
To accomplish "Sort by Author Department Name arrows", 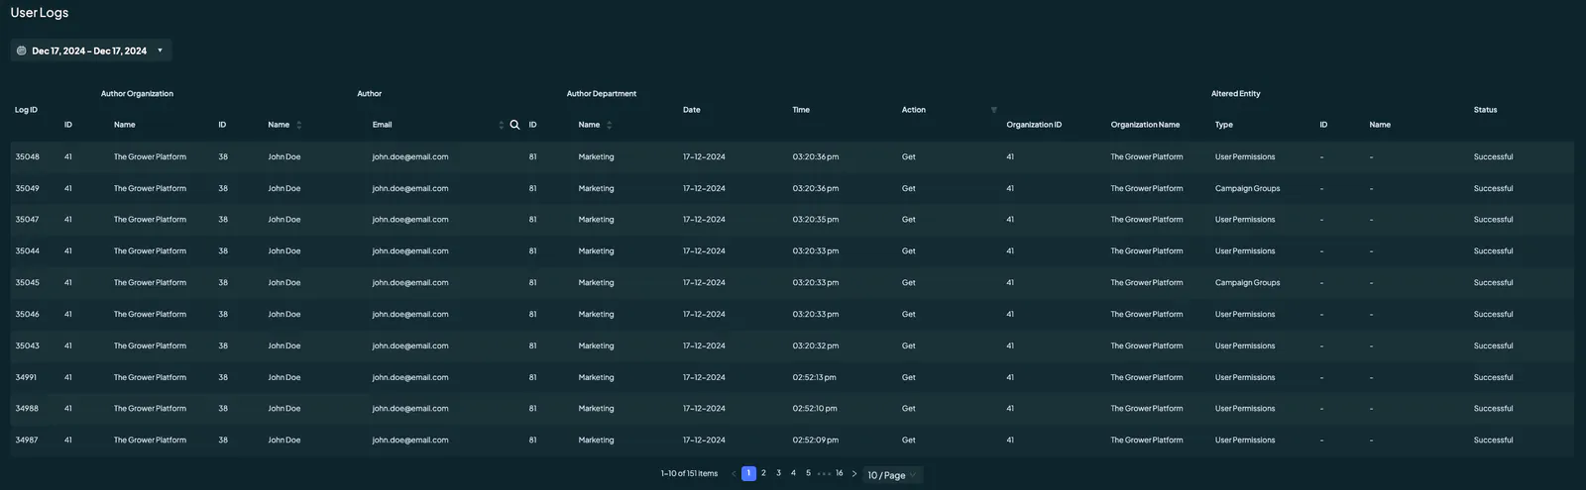I will click(x=610, y=125).
